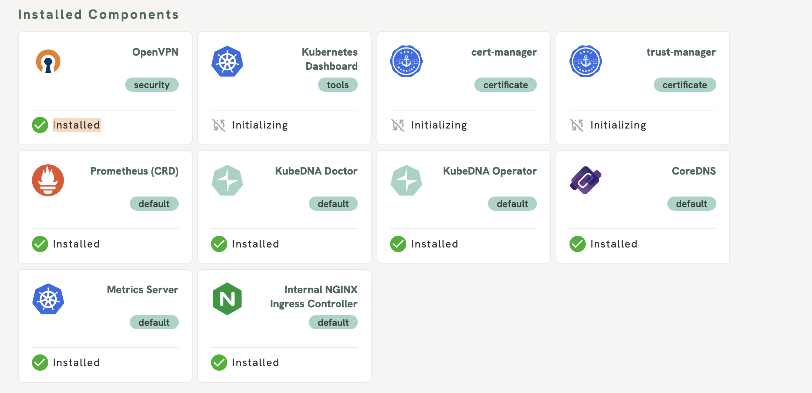Click the CoreDNS purple chain icon
The width and height of the screenshot is (812, 393).
pyautogui.click(x=586, y=180)
